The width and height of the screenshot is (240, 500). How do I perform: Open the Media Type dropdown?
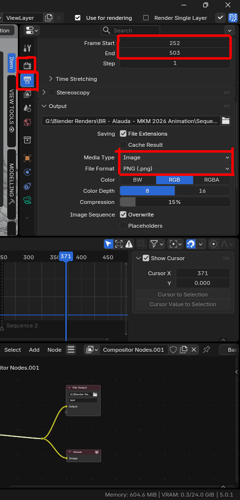(175, 157)
